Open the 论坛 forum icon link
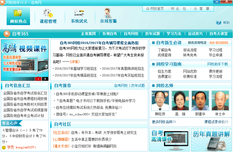The image size is (233, 152). pyautogui.click(x=179, y=9)
